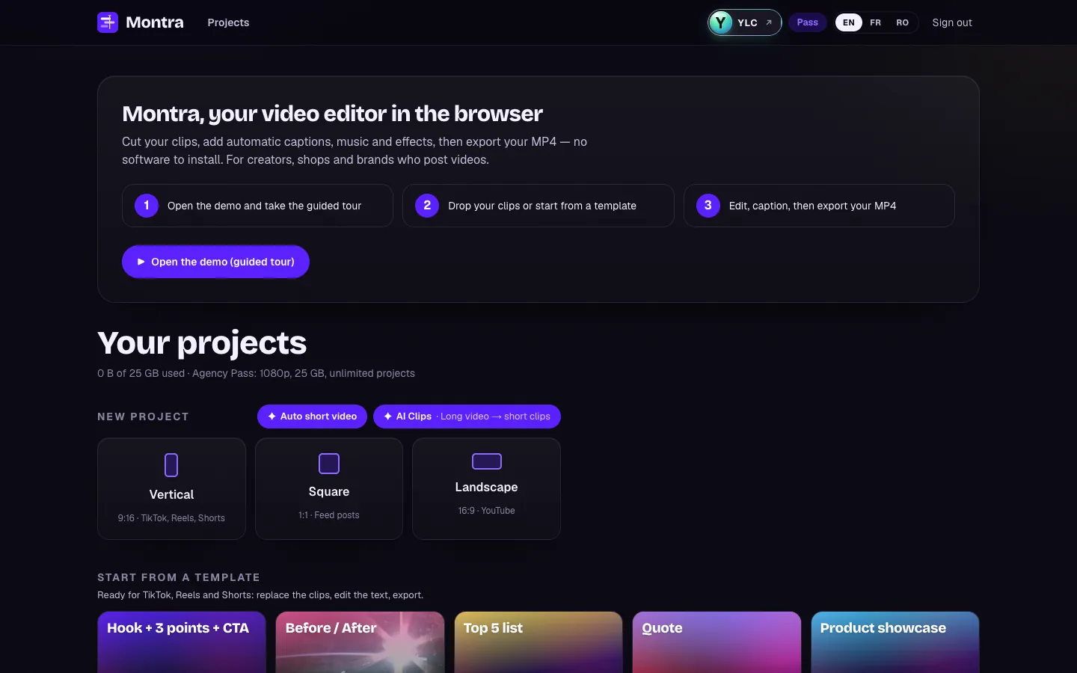Switch language to EN
1077x673 pixels.
point(849,22)
